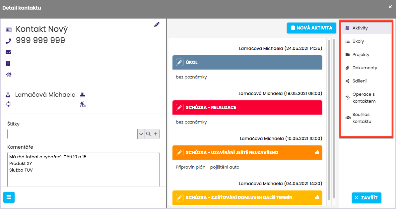
Task: Click thumbs-up icon on Zjišťování activity
Action: [x=316, y=197]
